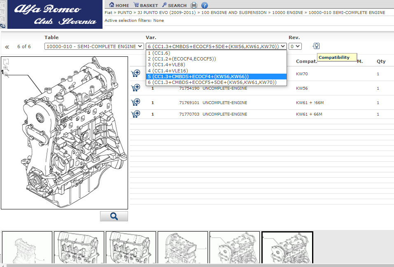The image size is (394, 267).
Task: Click '6 of 6' table counter
Action: pos(24,46)
